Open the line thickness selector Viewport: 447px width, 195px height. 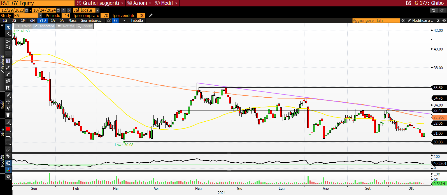[x=8, y=136]
